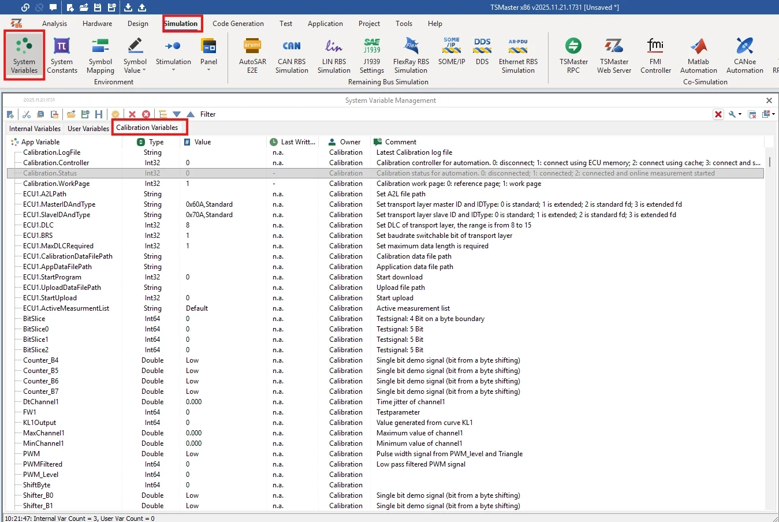Screen dimensions: 779x522
Task: Click the download arrow icon in title bar
Action: tap(128, 8)
